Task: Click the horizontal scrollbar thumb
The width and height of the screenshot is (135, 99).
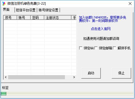Action: [36, 77]
